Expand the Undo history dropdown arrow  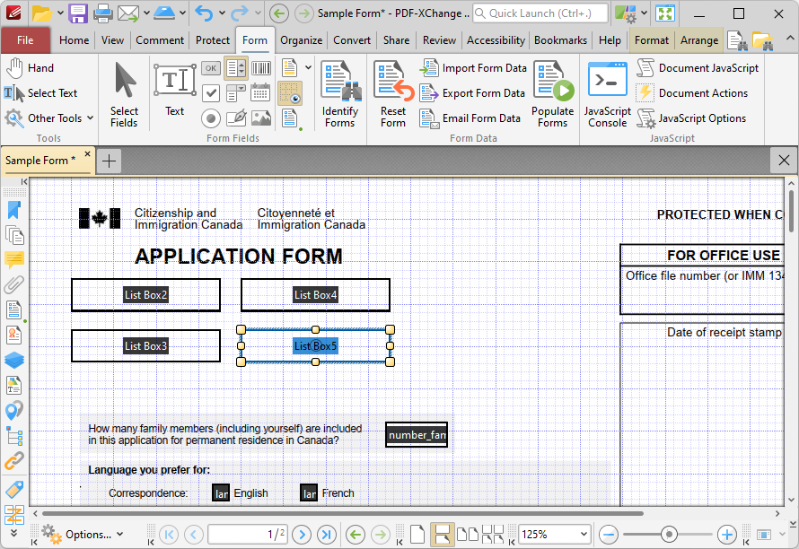tap(222, 13)
